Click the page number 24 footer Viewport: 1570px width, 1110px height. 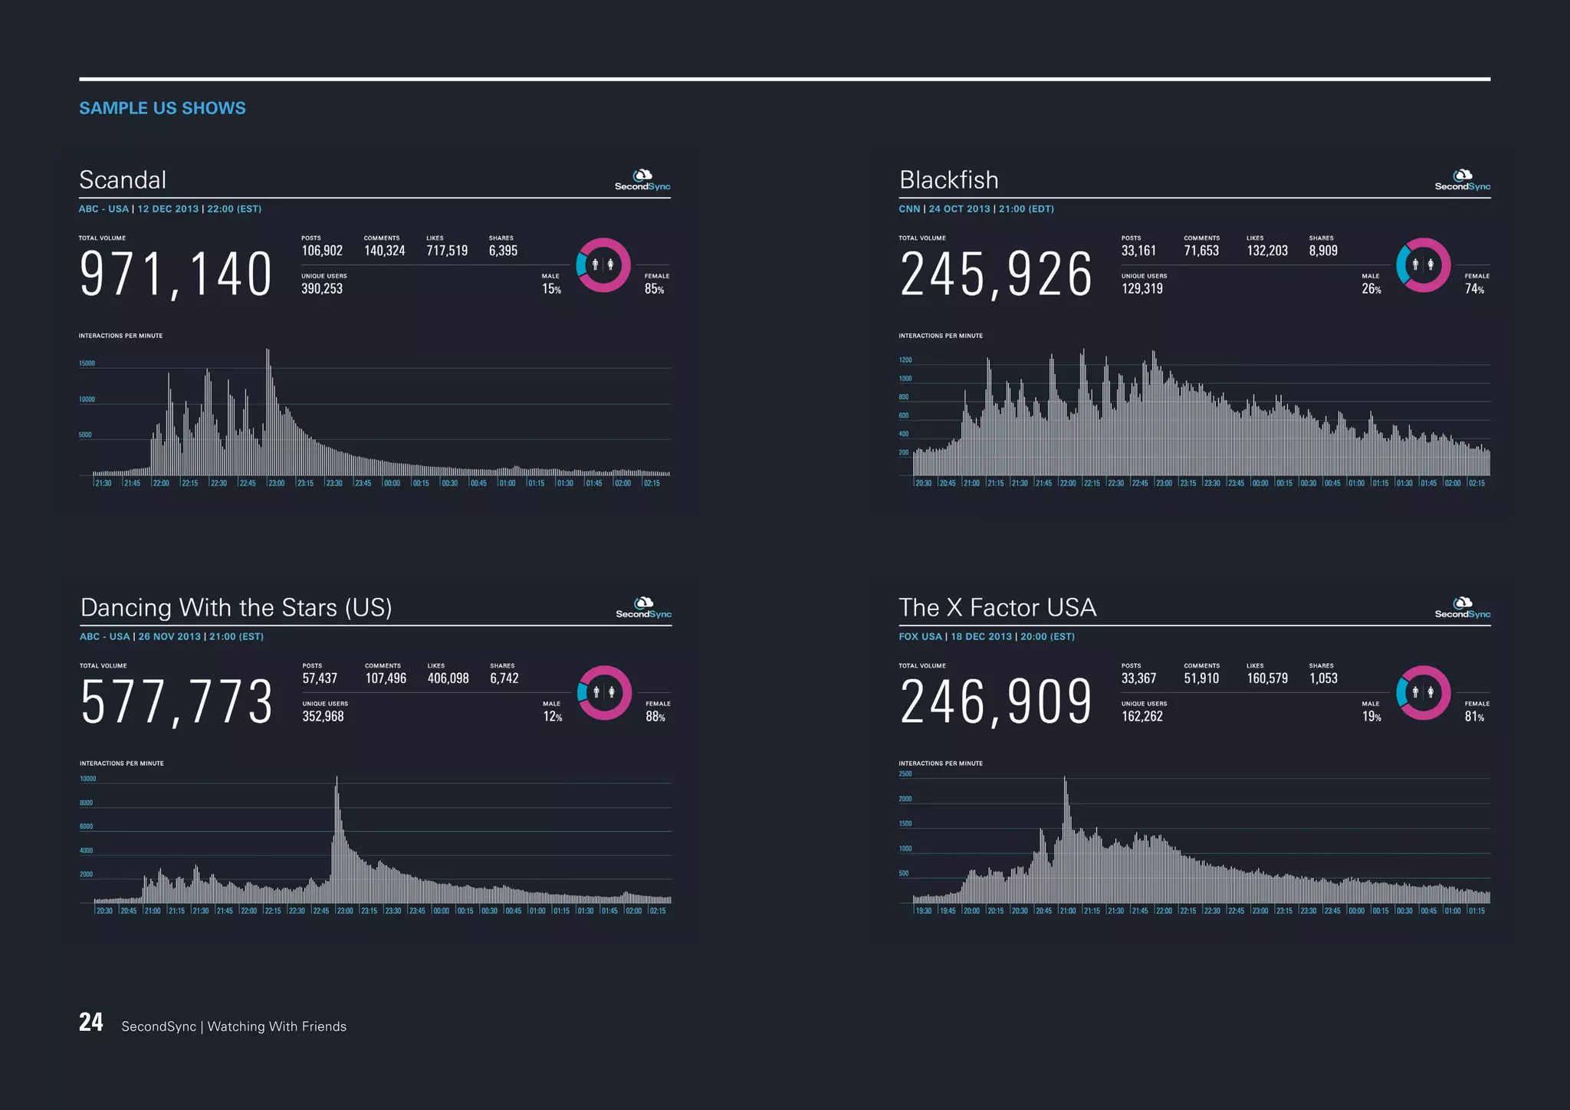(91, 1023)
